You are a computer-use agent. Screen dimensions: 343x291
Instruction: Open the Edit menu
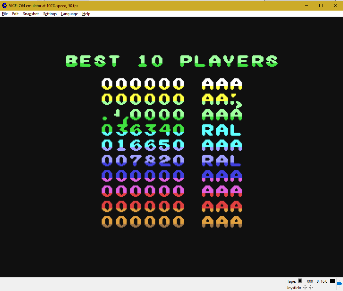pos(15,14)
